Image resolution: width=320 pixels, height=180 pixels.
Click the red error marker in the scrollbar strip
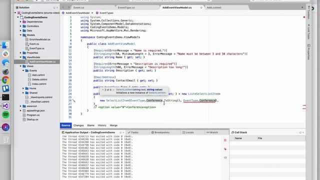[304, 17]
